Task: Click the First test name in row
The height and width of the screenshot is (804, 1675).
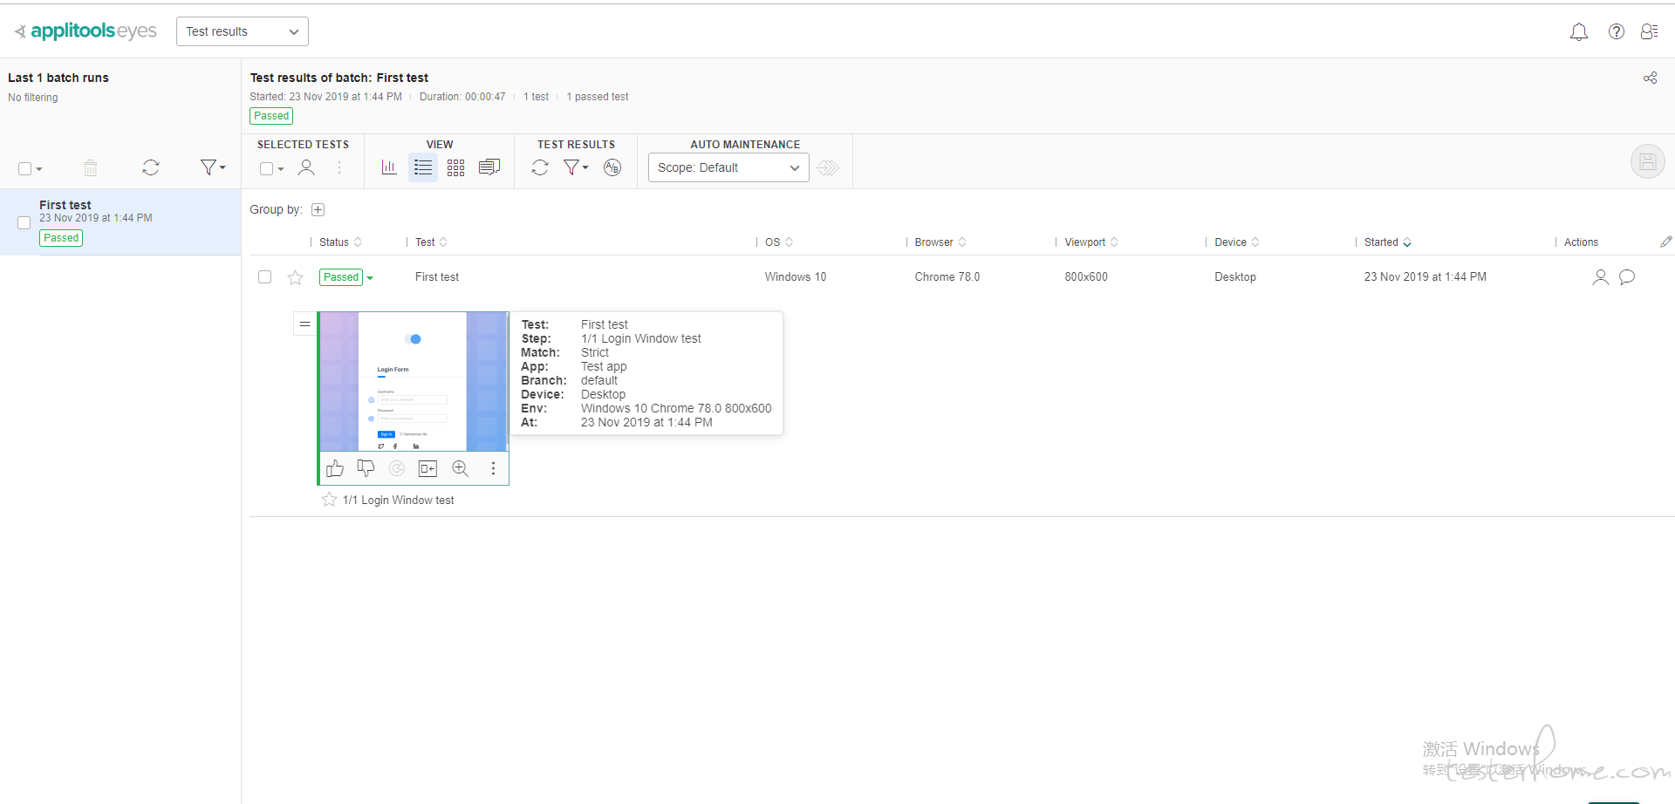Action: click(x=437, y=277)
